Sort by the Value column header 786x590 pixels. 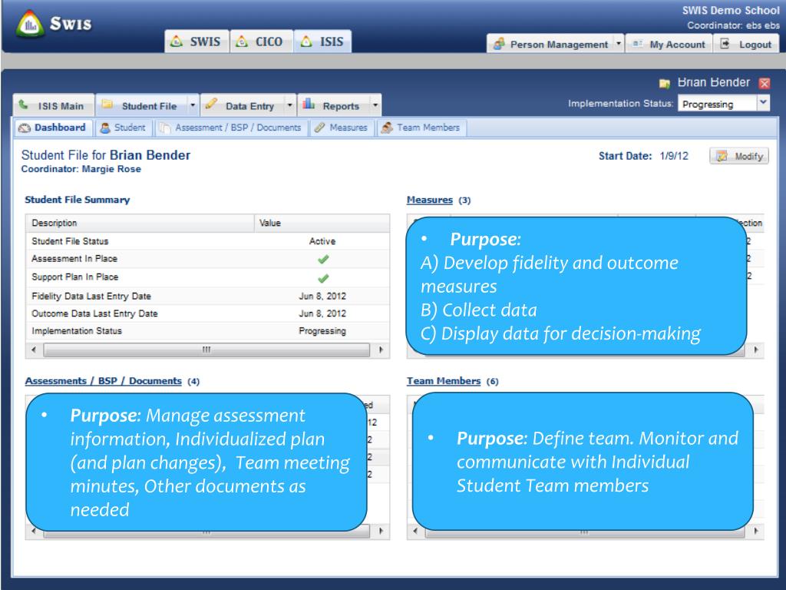(322, 223)
